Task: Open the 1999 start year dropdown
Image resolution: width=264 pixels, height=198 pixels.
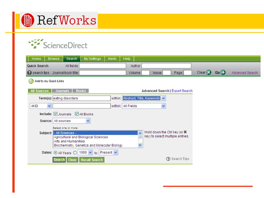Action: pos(85,153)
